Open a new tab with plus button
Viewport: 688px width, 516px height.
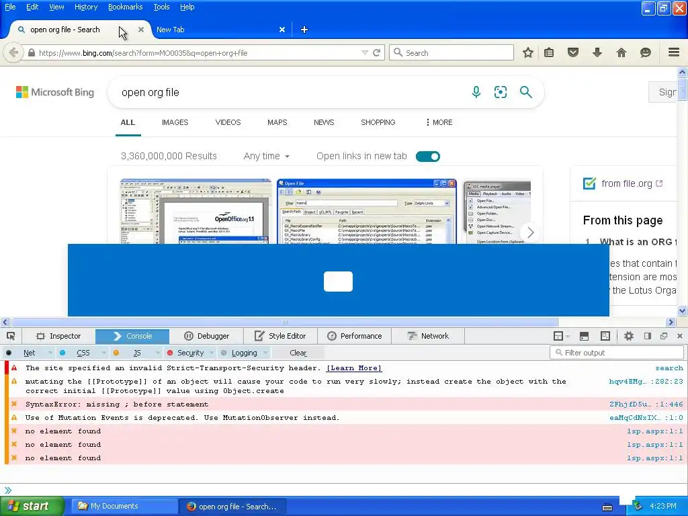304,30
